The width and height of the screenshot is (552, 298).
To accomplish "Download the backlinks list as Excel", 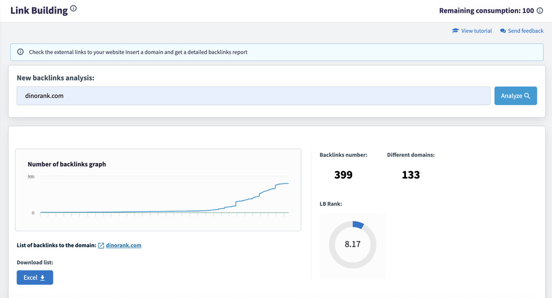I will [x=35, y=278].
